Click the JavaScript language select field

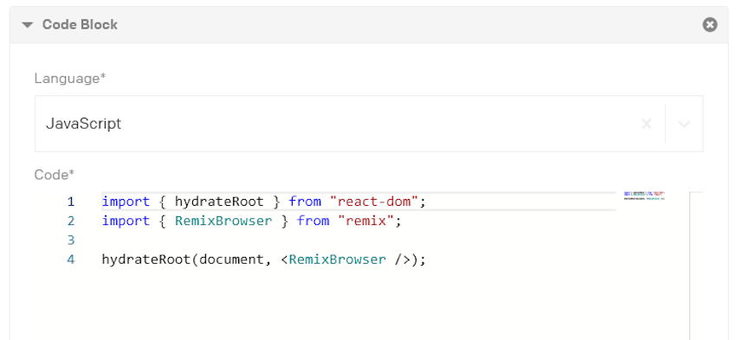[369, 124]
